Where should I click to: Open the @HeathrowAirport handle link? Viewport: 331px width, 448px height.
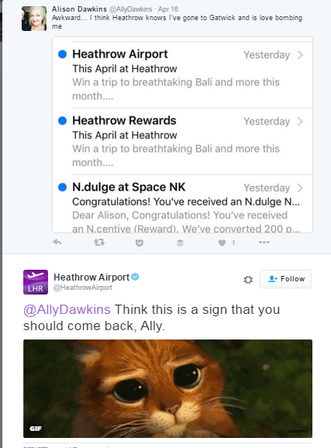83,288
